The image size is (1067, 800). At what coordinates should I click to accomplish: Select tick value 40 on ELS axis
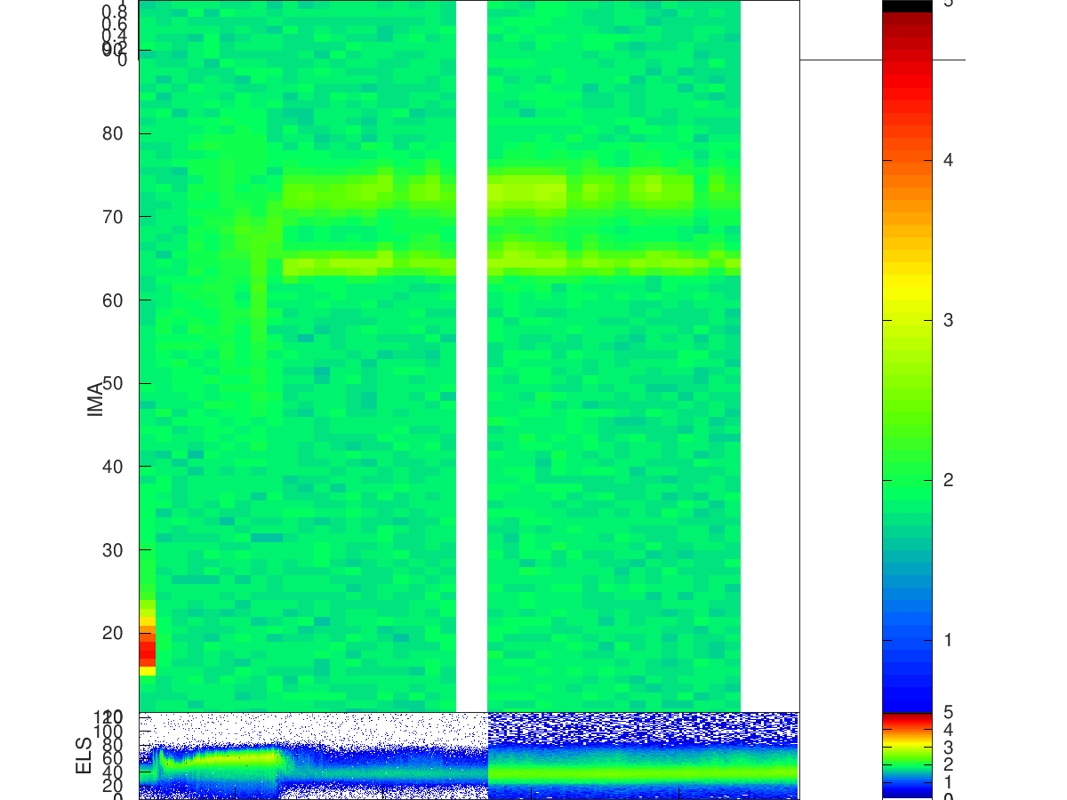112,772
